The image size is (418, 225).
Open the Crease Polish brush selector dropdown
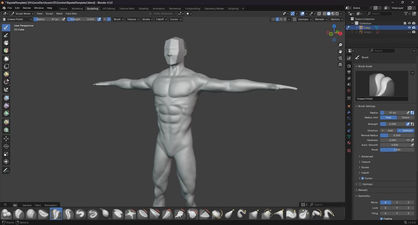coord(17,19)
